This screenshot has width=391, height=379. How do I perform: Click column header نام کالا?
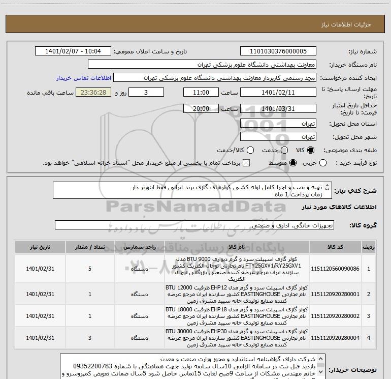pyautogui.click(x=237, y=247)
